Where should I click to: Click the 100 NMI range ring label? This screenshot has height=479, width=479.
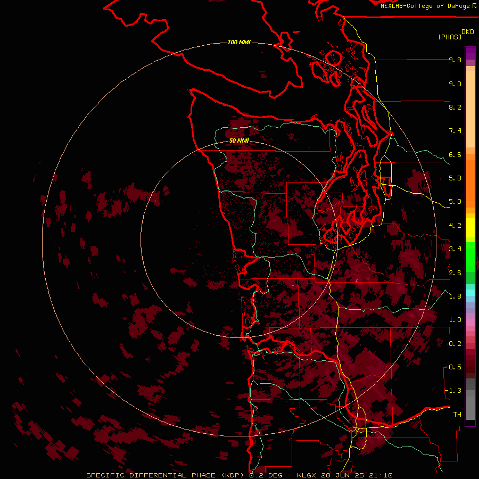pos(239,42)
